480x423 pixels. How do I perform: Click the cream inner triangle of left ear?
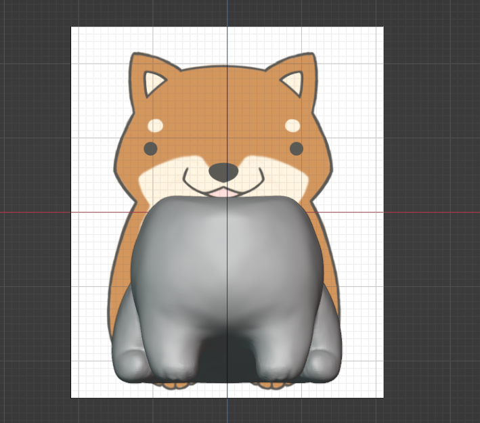click(x=153, y=84)
